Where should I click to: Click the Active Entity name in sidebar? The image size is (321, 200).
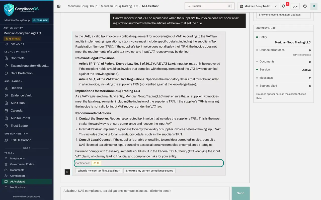click(22, 33)
